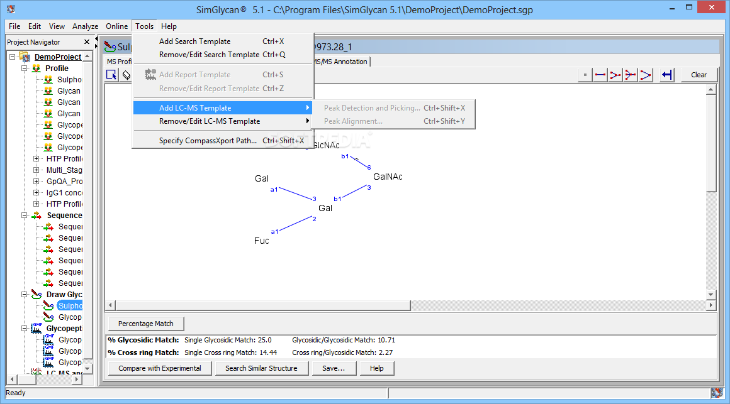The height and width of the screenshot is (404, 730).
Task: Select the two-branch linkage tool
Action: 615,75
